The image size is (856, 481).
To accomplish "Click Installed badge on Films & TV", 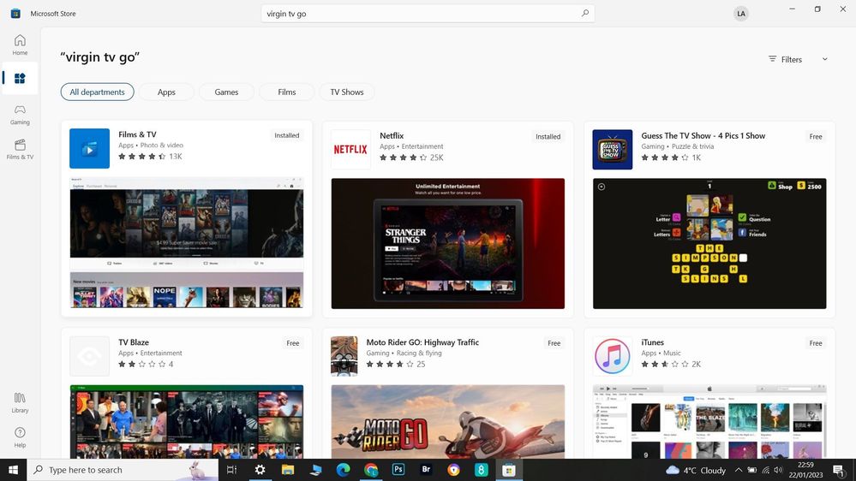I will click(x=286, y=135).
